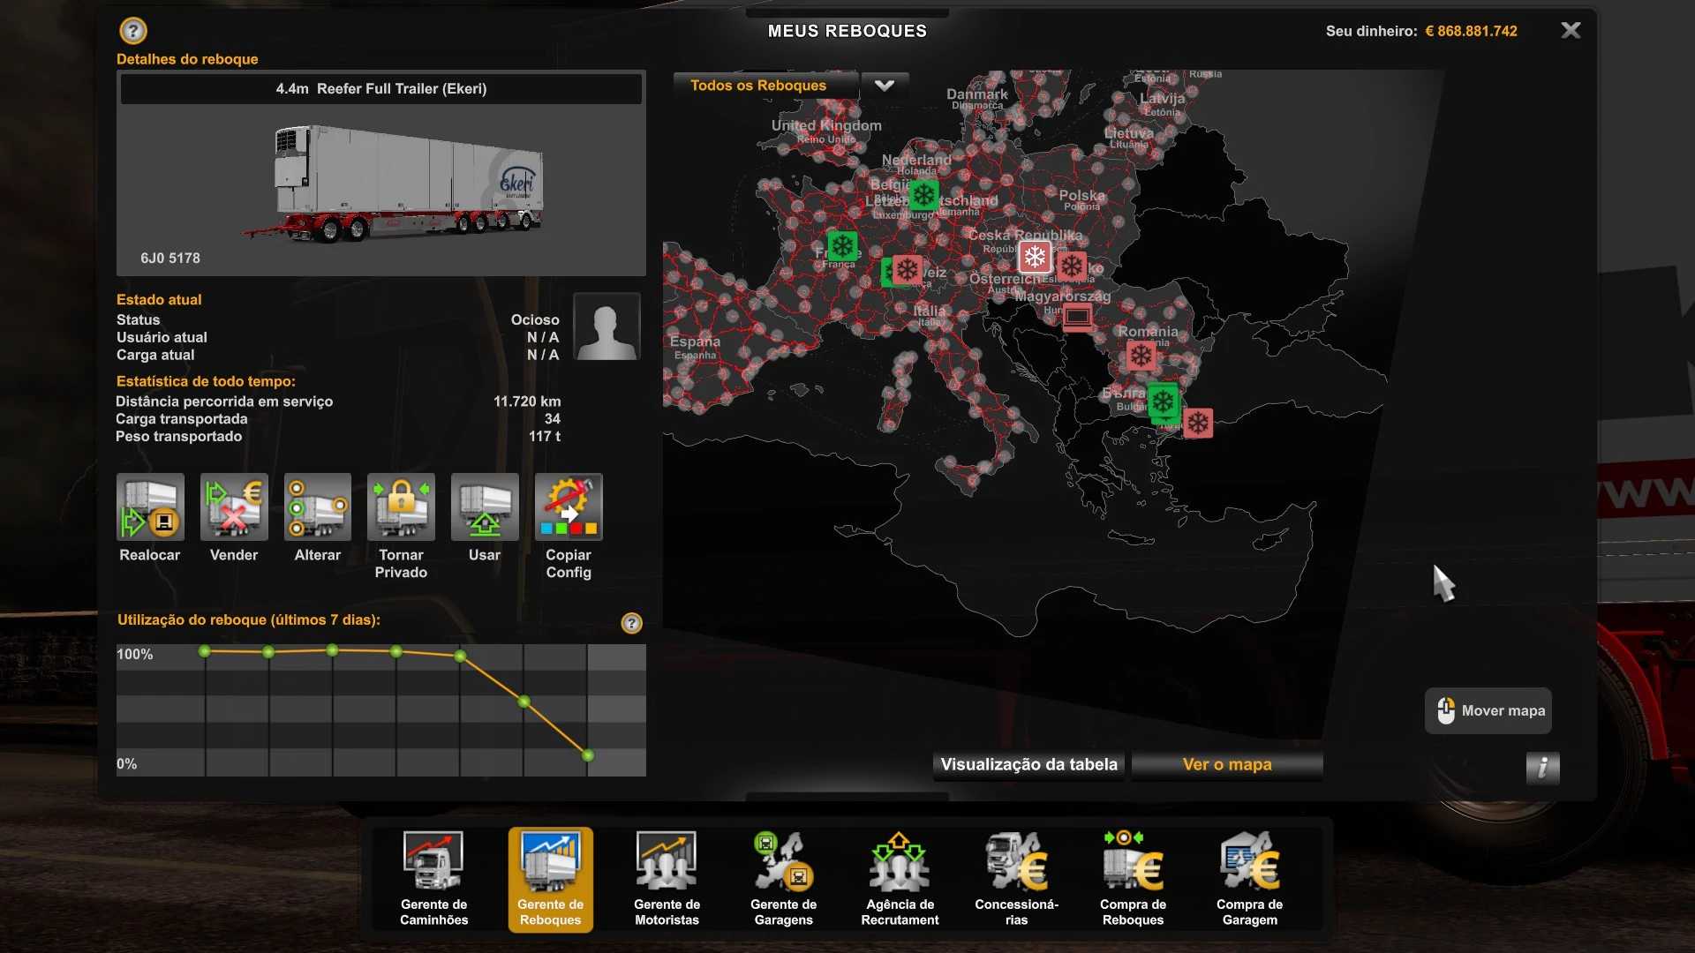Switch to Visualização da tabela tab

(x=1028, y=765)
